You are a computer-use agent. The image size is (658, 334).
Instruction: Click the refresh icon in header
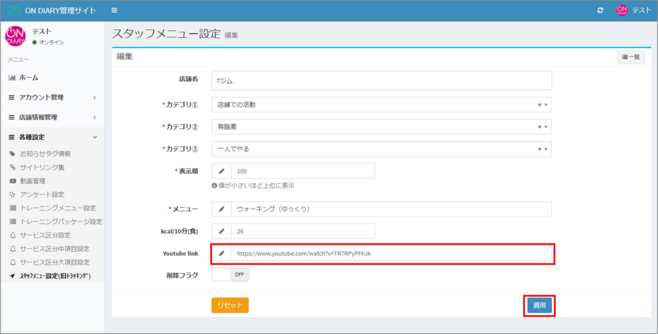[x=600, y=10]
